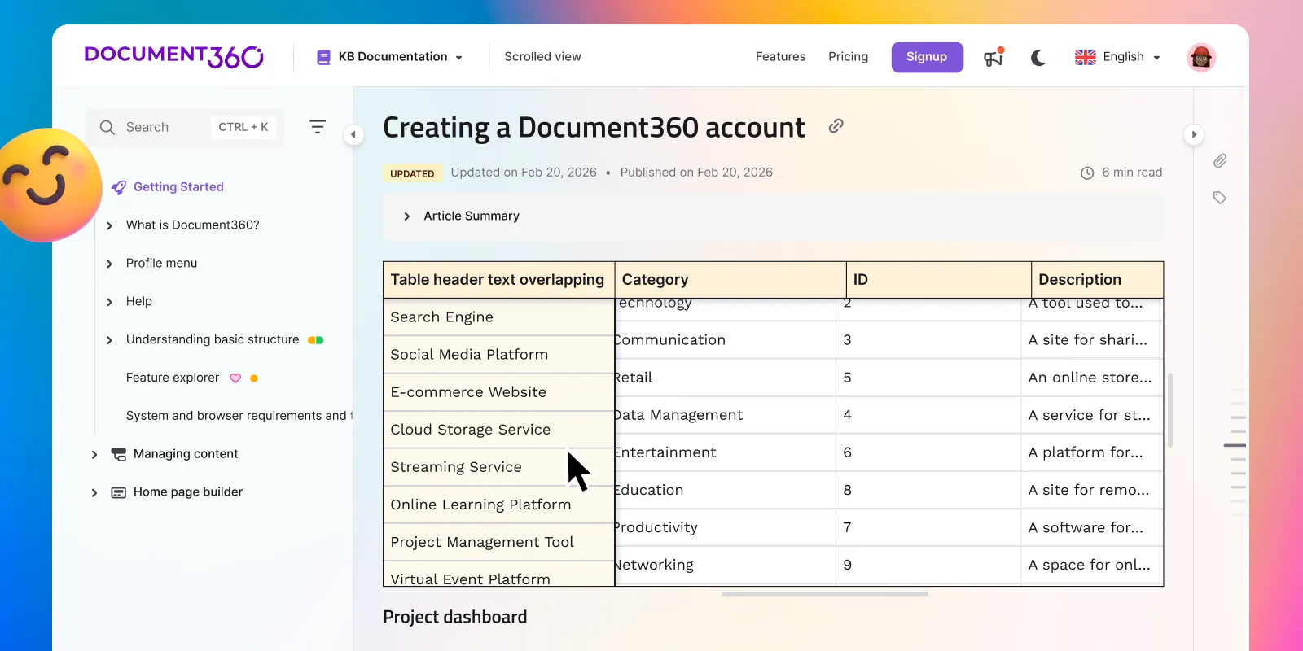
Task: Open the KB Documentation dropdown
Action: click(390, 57)
